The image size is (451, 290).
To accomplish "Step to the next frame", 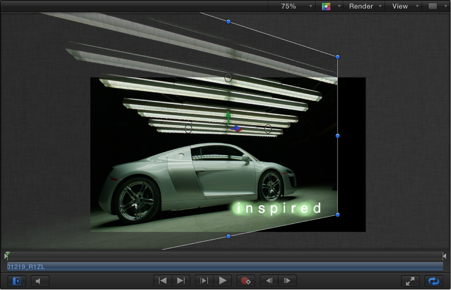I will pyautogui.click(x=287, y=281).
